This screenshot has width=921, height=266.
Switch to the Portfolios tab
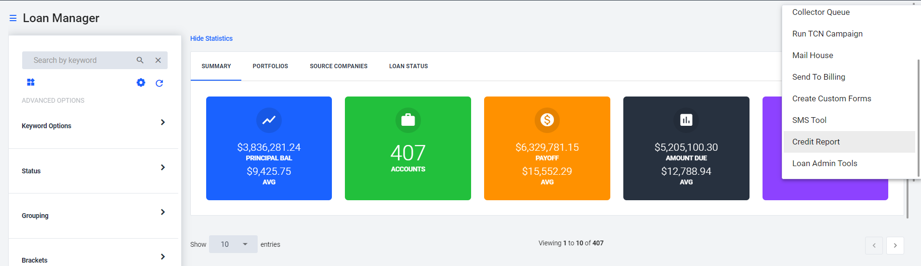tap(270, 66)
